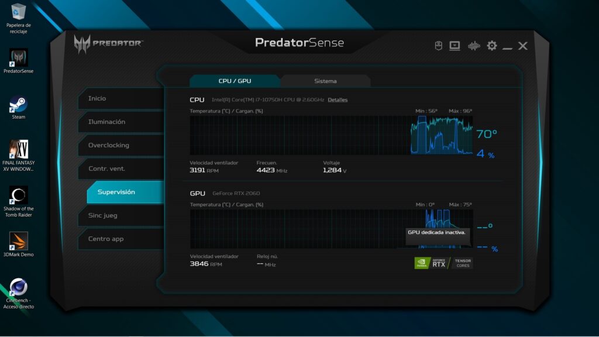Click the NVIDIA GeForce RTX badge
599x337 pixels.
[x=432, y=263]
